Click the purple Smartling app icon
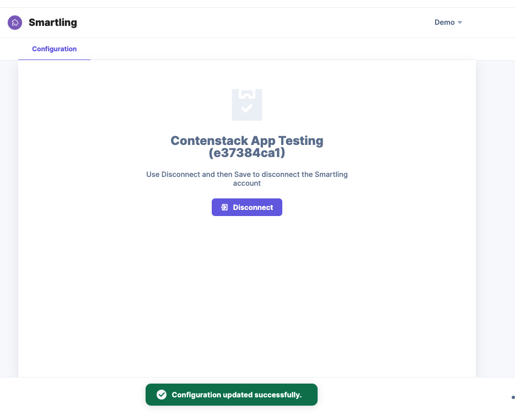This screenshot has height=415, width=515. (15, 22)
